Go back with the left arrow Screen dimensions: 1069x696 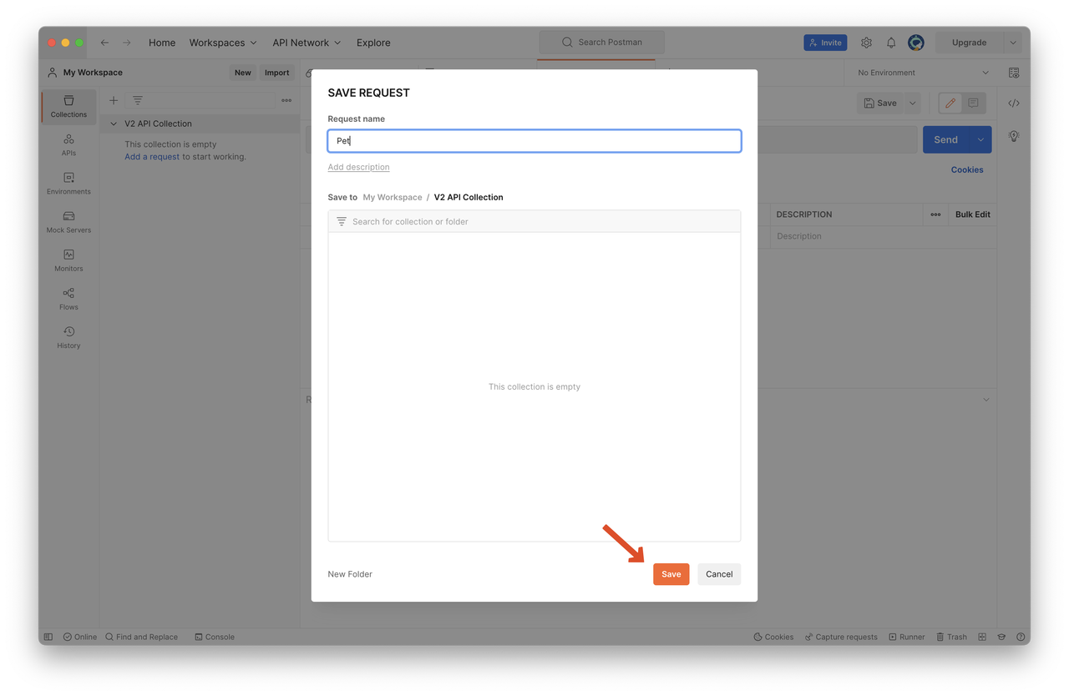[104, 43]
